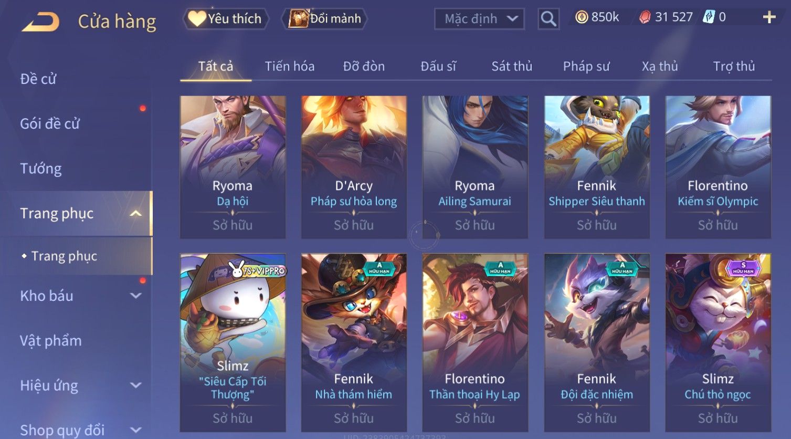Open Đổi mảnh chest exchange
The width and height of the screenshot is (791, 439).
(x=325, y=19)
